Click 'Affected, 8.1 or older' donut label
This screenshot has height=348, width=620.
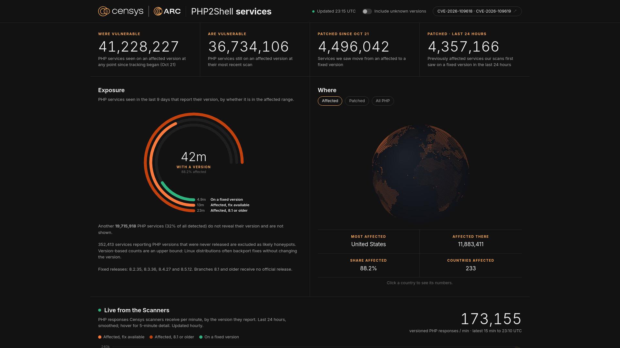(x=229, y=210)
